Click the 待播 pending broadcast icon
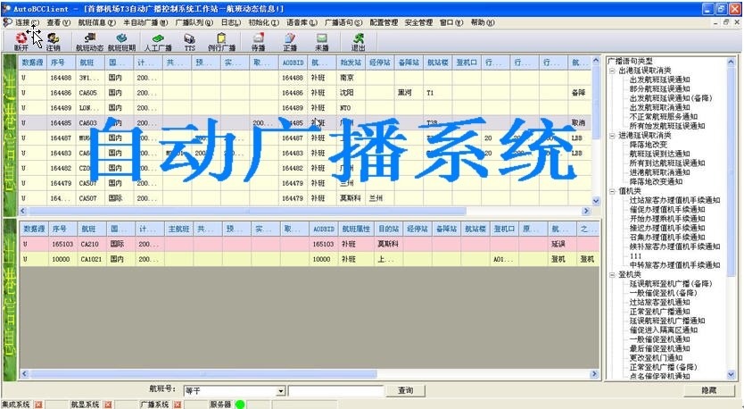The width and height of the screenshot is (744, 409). coord(259,41)
